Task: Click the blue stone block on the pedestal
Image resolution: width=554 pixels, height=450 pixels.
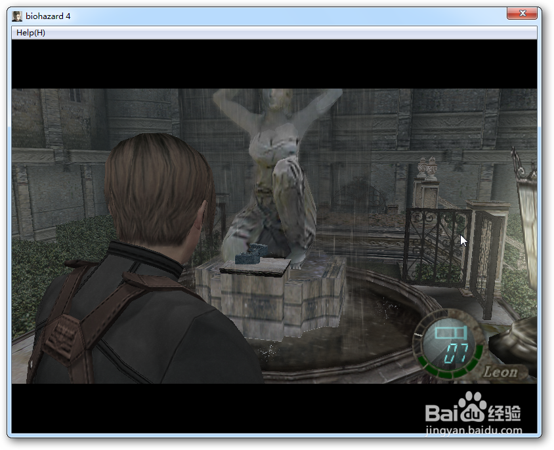Action: pyautogui.click(x=251, y=254)
